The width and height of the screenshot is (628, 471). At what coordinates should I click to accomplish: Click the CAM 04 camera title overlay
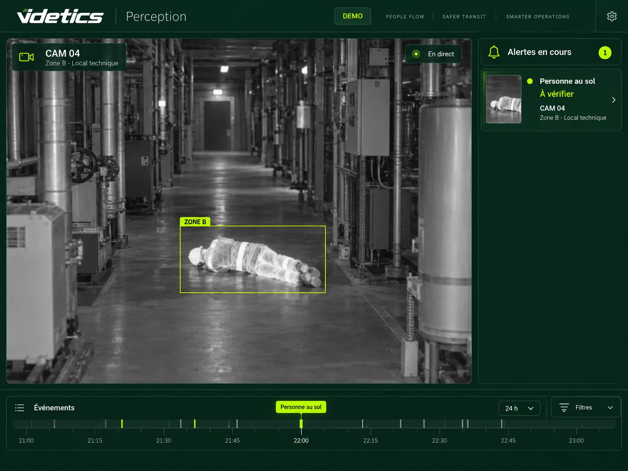[x=69, y=57]
